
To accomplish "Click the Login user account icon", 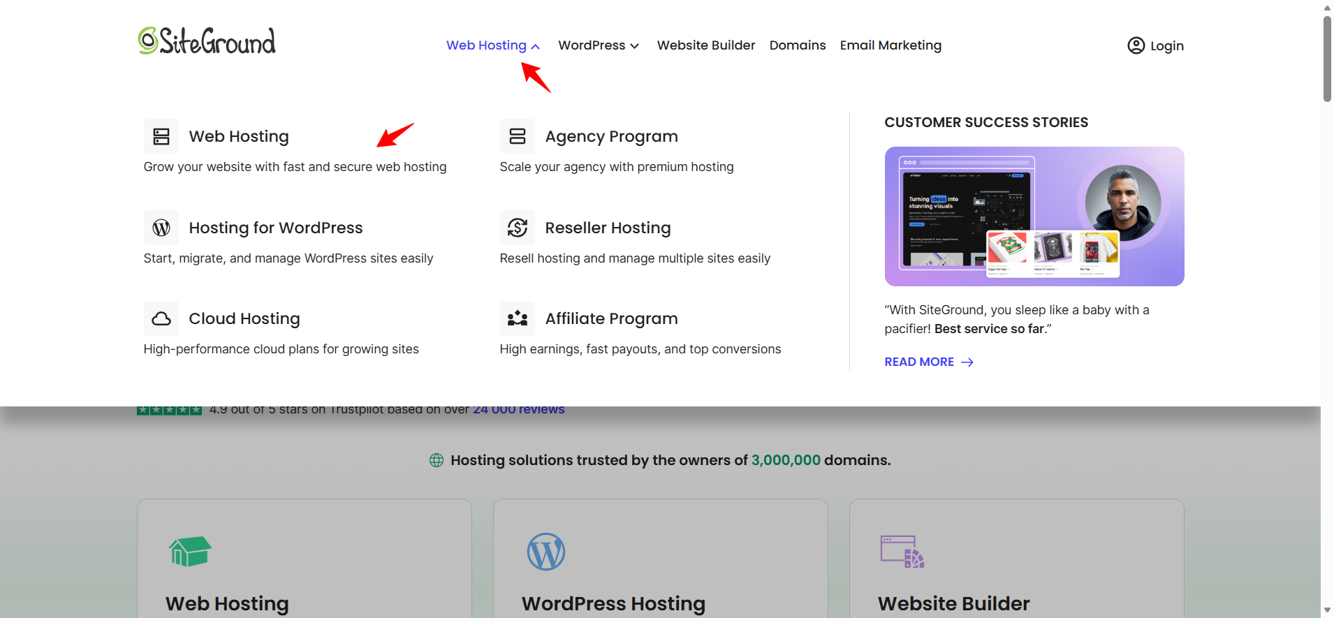I will click(x=1136, y=45).
